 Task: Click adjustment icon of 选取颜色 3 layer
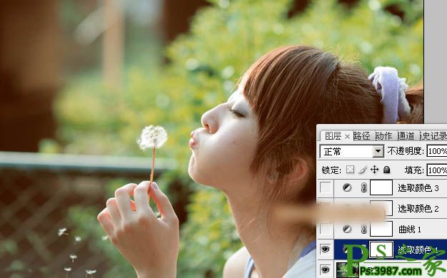[x=347, y=187]
